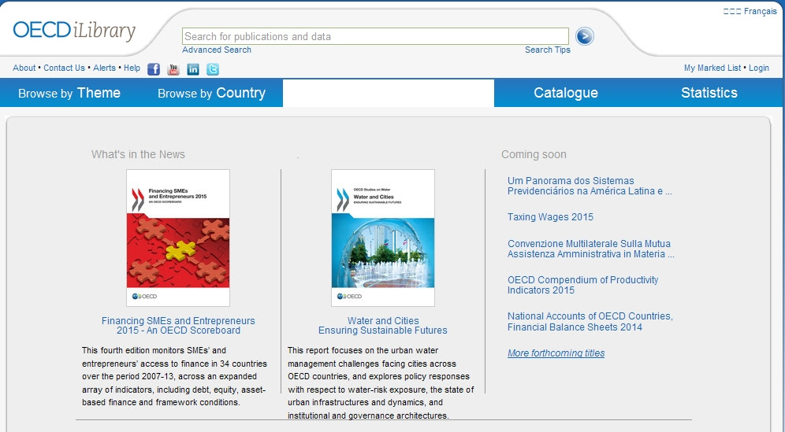Open the Browse by Theme menu

(x=69, y=93)
